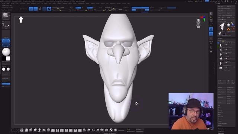238x134 pixels.
Task: Expand the Distribute section
Action: tap(221, 117)
